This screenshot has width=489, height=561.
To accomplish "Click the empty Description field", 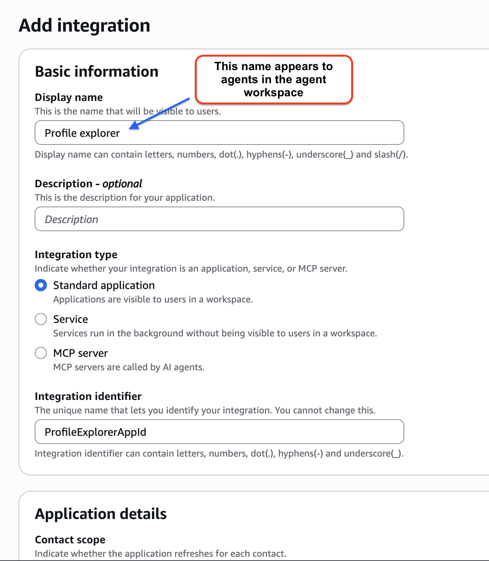I will pyautogui.click(x=219, y=219).
